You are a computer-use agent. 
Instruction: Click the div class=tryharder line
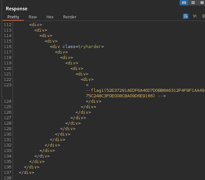tap(77, 46)
